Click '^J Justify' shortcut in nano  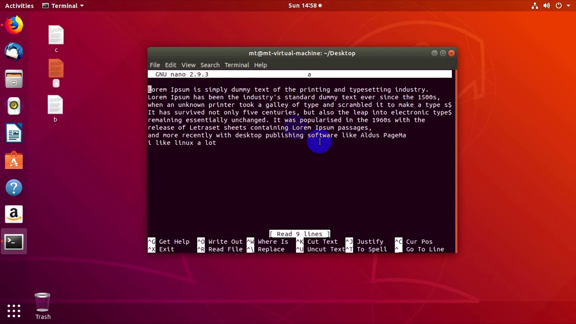(x=364, y=242)
